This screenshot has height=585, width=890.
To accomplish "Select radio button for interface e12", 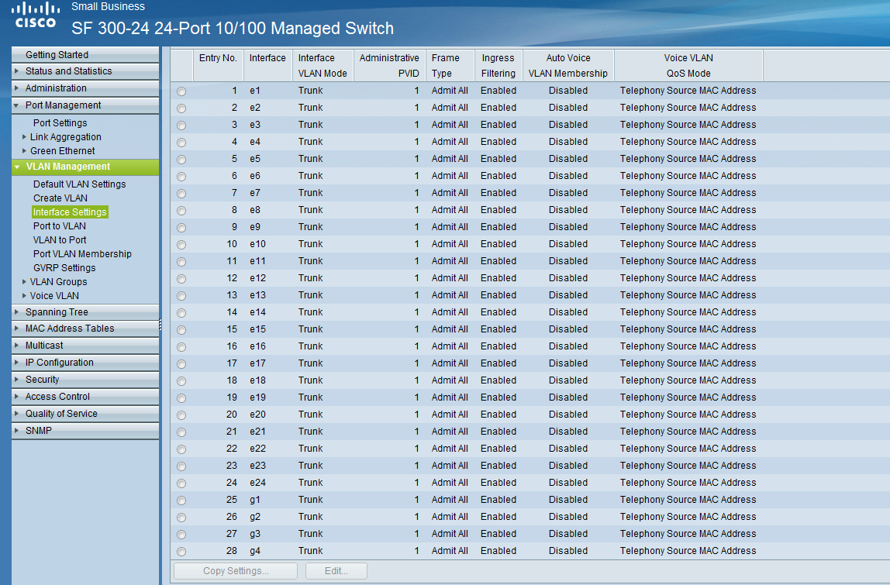I will click(x=181, y=279).
